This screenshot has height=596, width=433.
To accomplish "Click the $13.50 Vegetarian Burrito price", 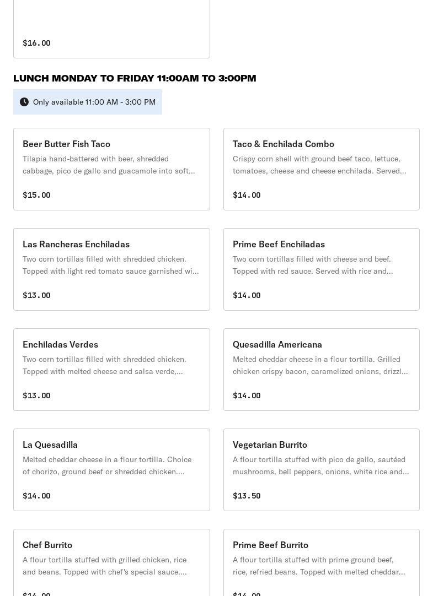I will 247,496.
